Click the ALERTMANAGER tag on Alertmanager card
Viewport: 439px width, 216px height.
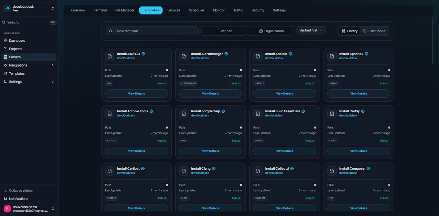(189, 83)
